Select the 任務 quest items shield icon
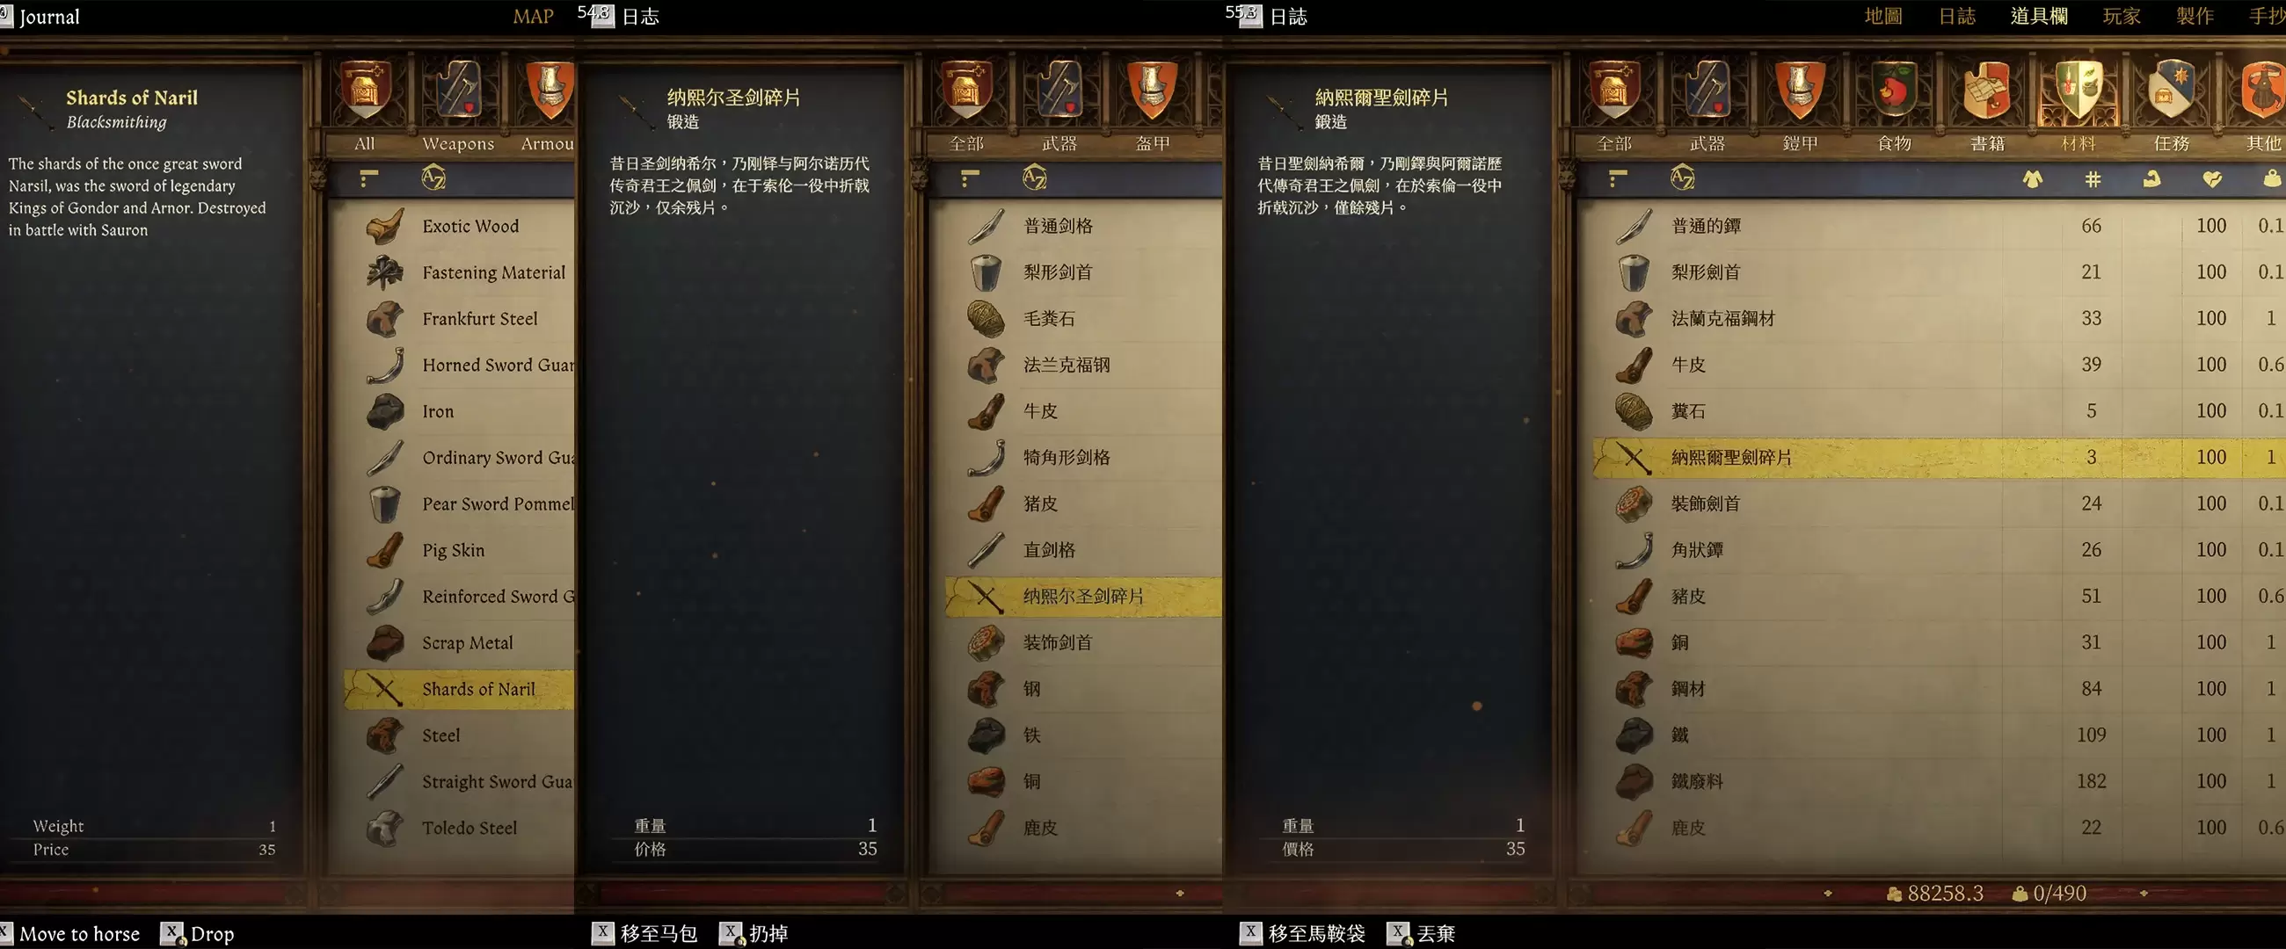 click(2172, 91)
